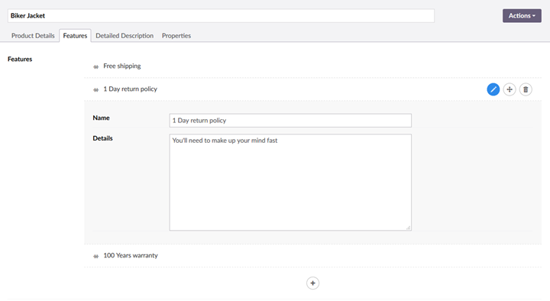550x301 pixels.
Task: Open the Actions dropdown
Action: pos(522,16)
